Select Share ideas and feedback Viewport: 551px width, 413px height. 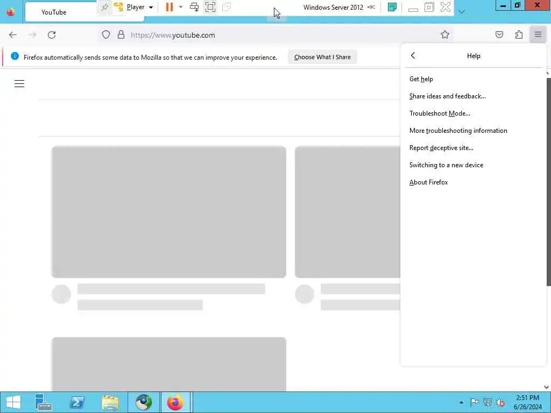pyautogui.click(x=474, y=96)
